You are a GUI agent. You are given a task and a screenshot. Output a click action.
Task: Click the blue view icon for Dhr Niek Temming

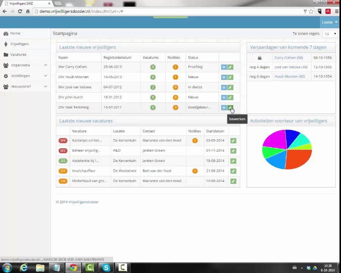click(224, 108)
